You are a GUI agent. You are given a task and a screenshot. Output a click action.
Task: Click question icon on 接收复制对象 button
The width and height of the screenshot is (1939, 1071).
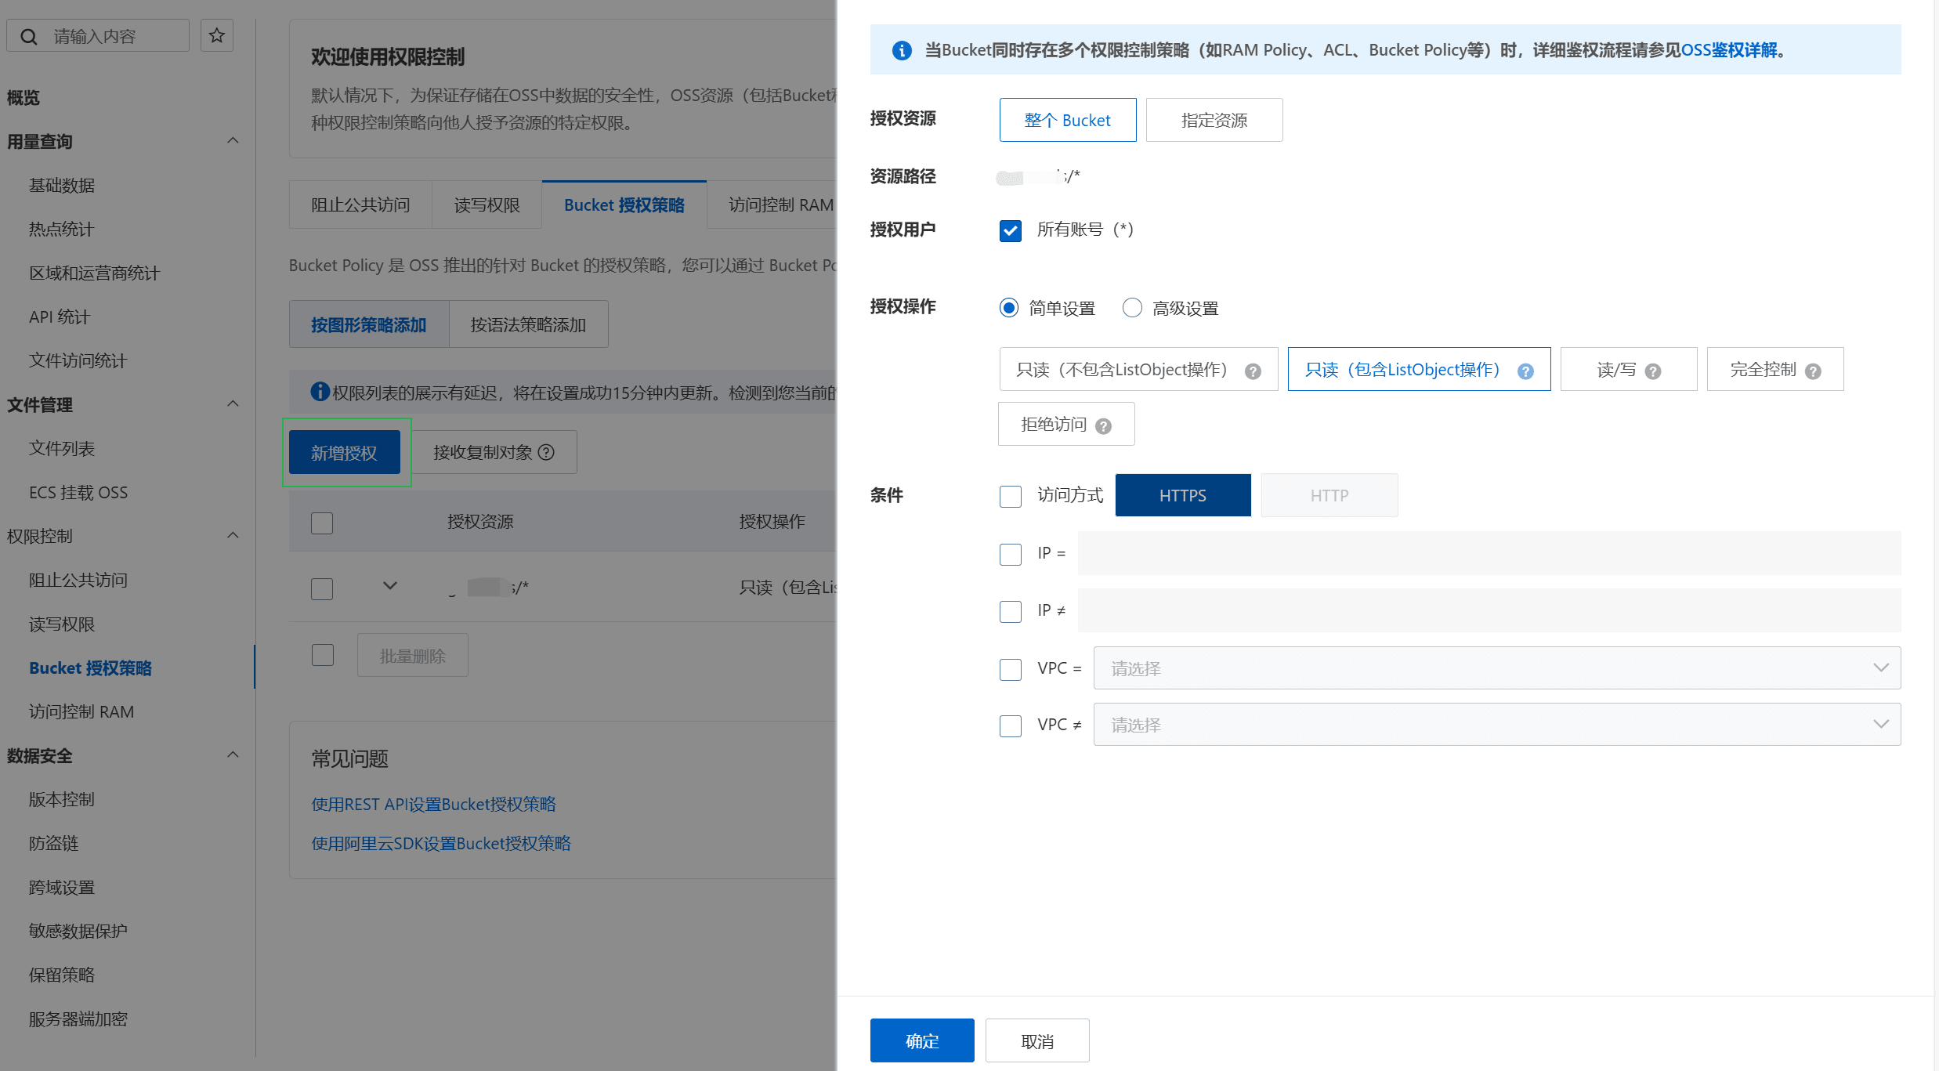547,452
